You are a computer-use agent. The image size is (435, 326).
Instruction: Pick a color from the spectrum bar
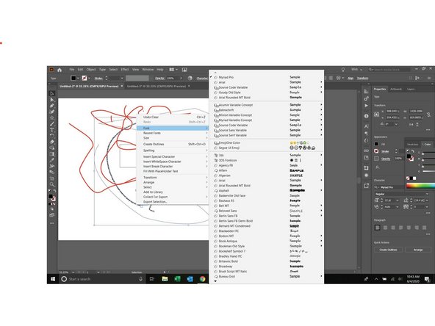click(x=420, y=186)
